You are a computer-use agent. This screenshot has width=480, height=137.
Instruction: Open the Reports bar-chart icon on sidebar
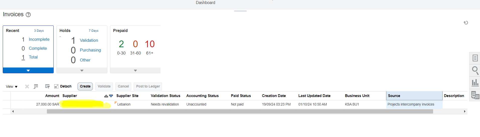(x=475, y=82)
